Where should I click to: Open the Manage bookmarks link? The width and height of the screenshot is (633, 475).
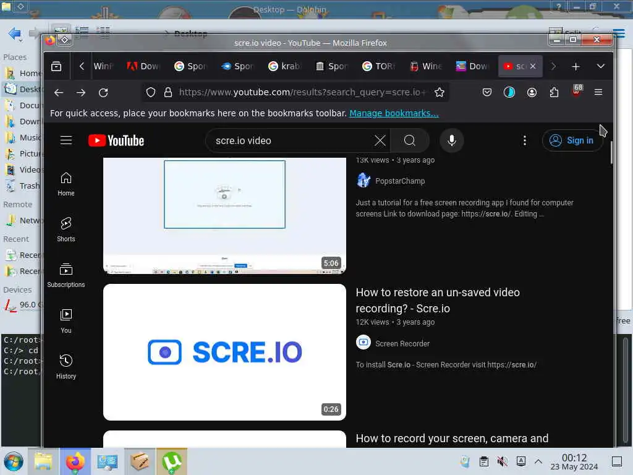[394, 113]
